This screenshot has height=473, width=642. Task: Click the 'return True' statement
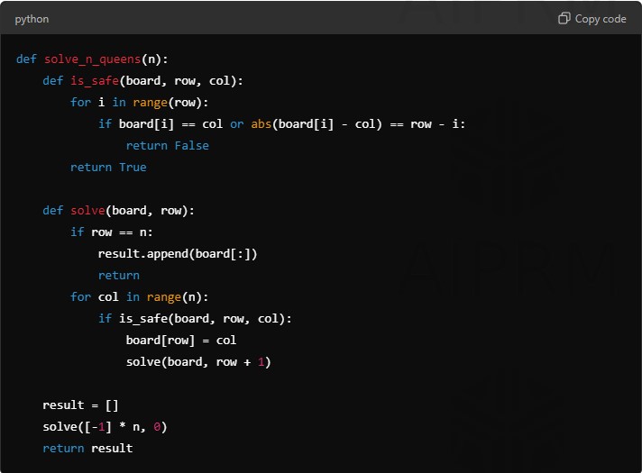click(x=108, y=168)
